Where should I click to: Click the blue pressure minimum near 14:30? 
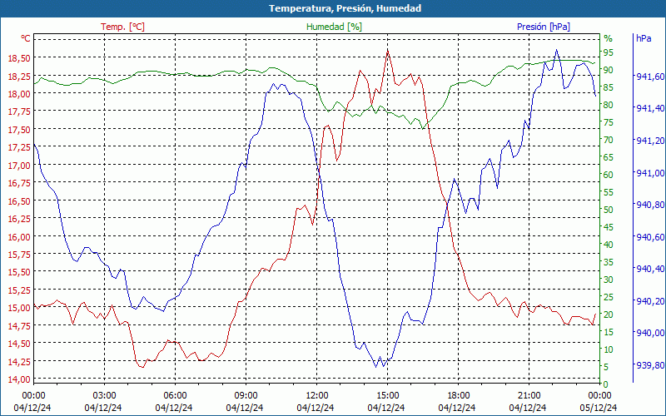(376, 366)
